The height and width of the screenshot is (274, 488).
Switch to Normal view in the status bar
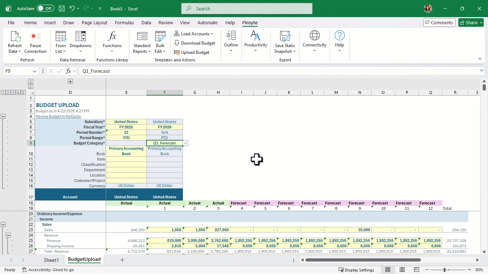[388, 270]
